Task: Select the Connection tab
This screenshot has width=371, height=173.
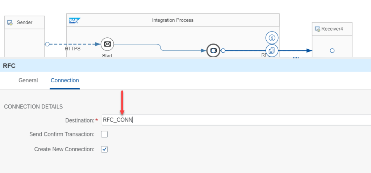Action: (65, 81)
